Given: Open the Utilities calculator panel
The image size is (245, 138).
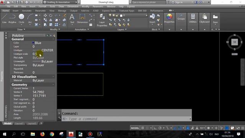Looking at the screenshot, I should coord(193,18).
